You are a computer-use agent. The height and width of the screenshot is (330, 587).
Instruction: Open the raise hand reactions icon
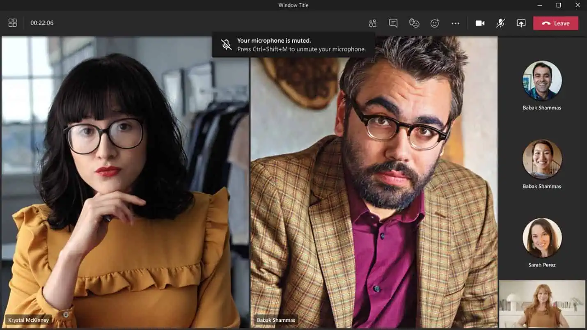pos(414,23)
